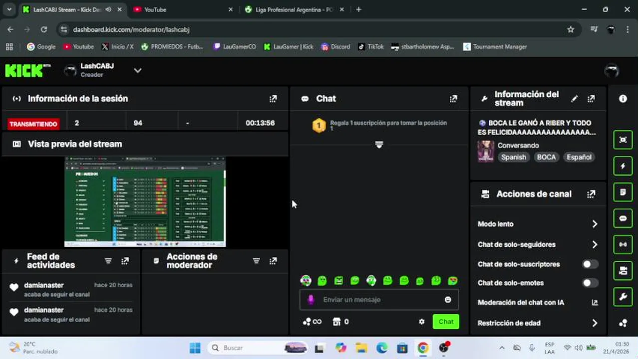
Task: Open the Chrome tab search dropdown
Action: click(x=9, y=9)
